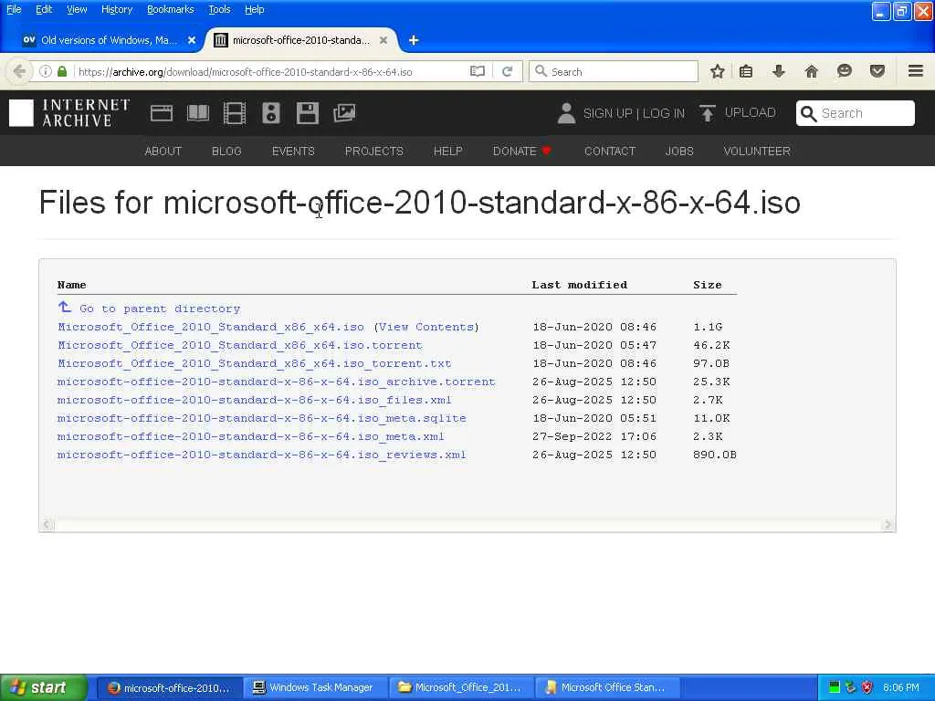Click the VOLUNTEER navigation link
The width and height of the screenshot is (935, 701).
click(x=757, y=152)
